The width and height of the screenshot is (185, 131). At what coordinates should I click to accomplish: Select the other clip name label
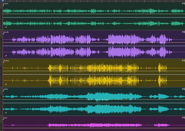coord(6,89)
